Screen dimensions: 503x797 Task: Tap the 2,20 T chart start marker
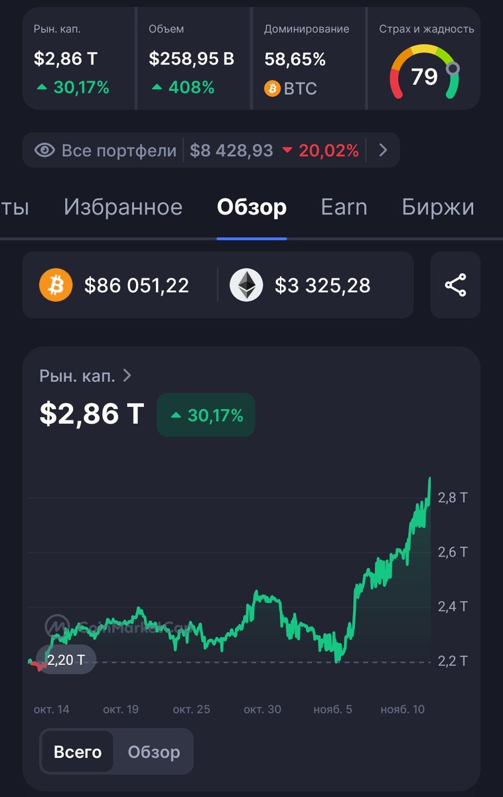(x=66, y=660)
